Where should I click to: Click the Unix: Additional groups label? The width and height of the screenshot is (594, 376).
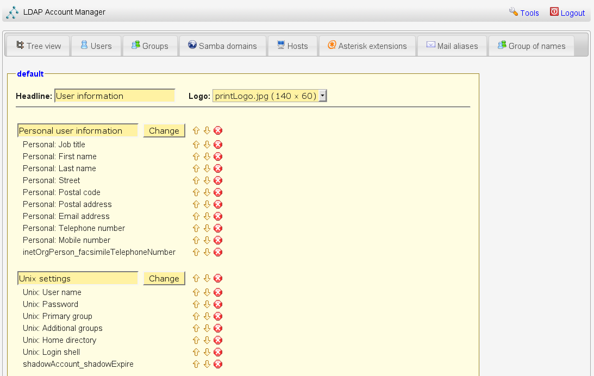click(x=62, y=328)
